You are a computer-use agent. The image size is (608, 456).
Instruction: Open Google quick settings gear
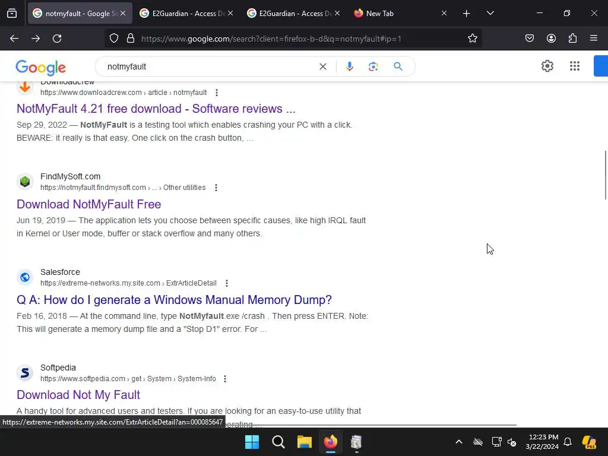pos(547,66)
